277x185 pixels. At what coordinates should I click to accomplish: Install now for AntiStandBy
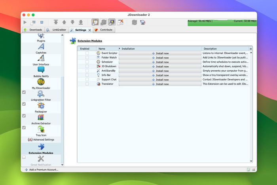(160, 71)
